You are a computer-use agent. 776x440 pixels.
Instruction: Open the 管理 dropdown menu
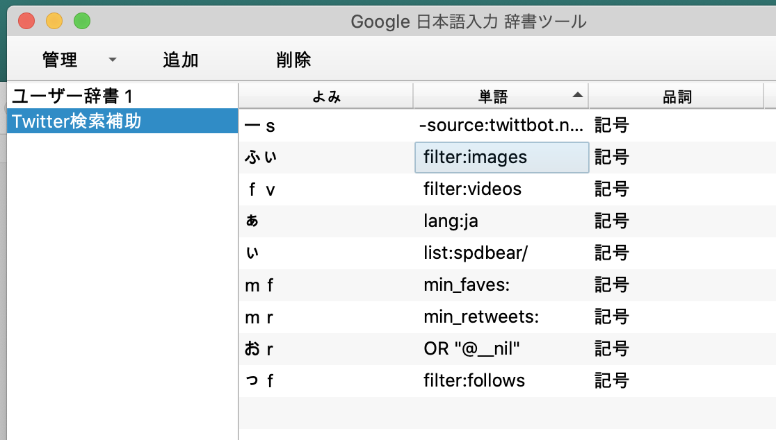click(x=79, y=60)
